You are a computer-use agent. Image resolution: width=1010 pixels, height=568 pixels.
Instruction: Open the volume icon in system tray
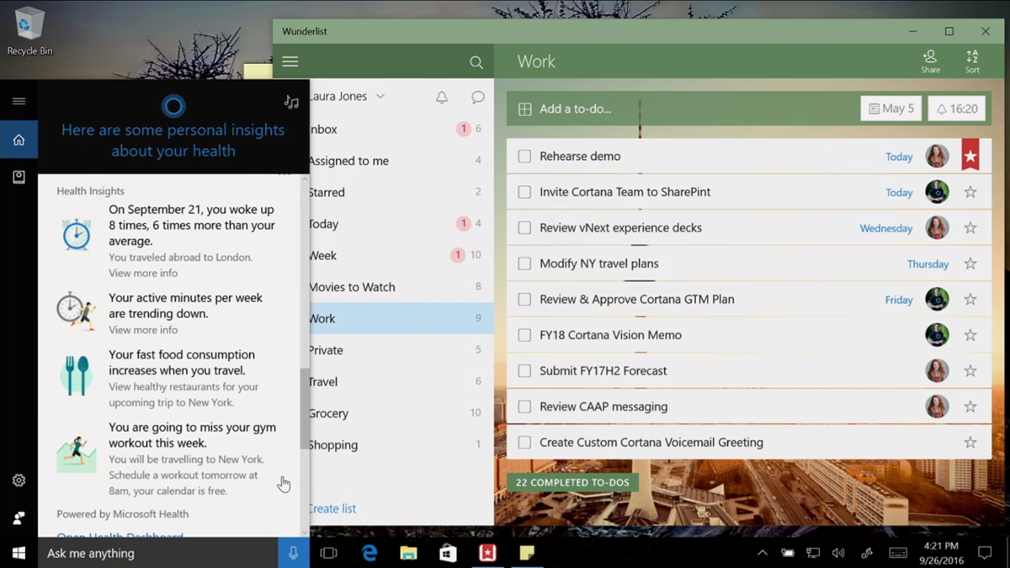[x=838, y=553]
